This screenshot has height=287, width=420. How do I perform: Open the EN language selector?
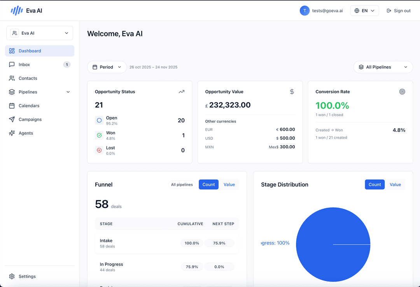coord(364,11)
